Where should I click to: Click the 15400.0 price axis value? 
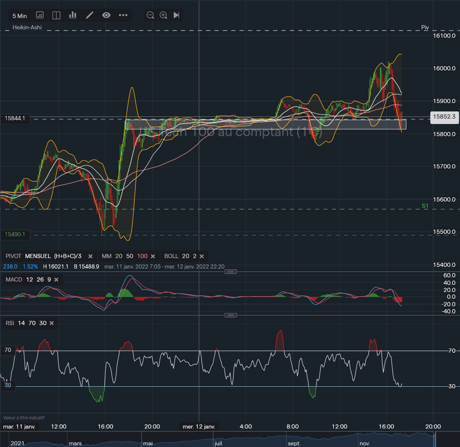point(444,265)
